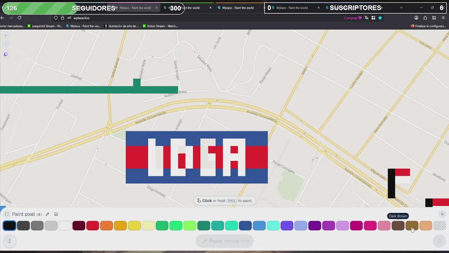Zoom out the map with minus button
This screenshot has width=449, height=253.
click(6, 44)
